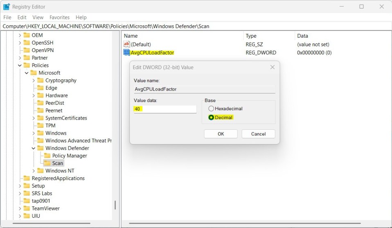
Task: Click the TPM folder icon
Action: [x=41, y=126]
